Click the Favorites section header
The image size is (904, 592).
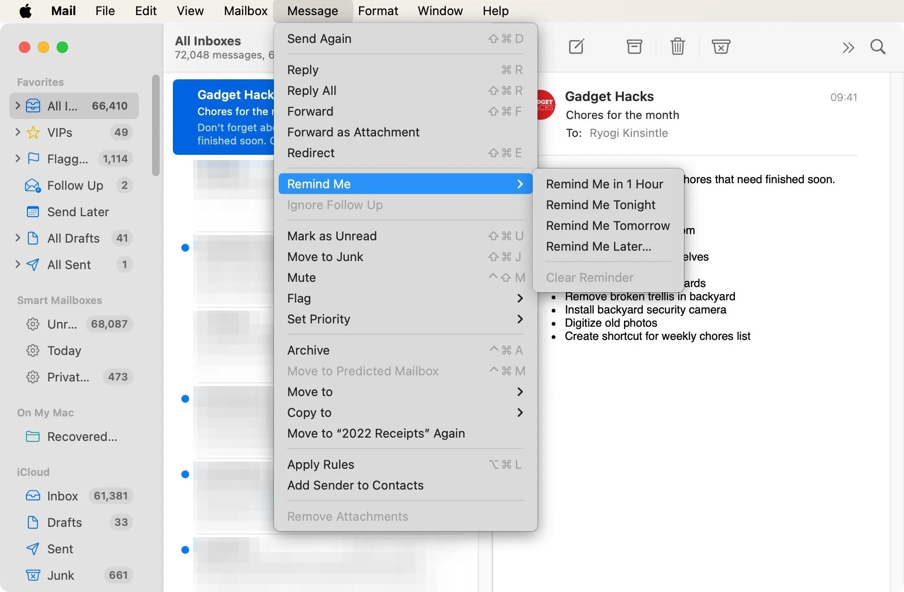pyautogui.click(x=40, y=82)
